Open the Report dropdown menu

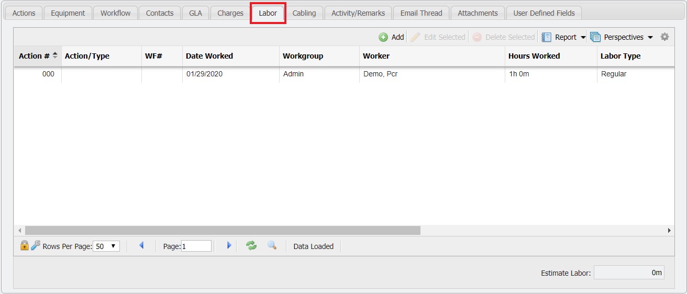tap(564, 37)
